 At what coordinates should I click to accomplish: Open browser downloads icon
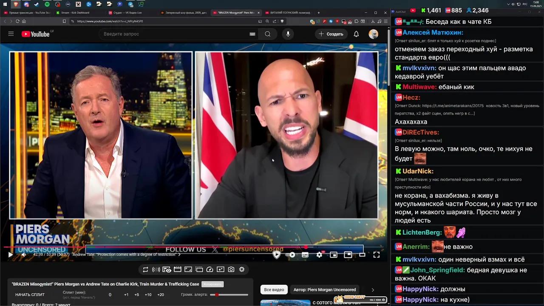click(373, 21)
